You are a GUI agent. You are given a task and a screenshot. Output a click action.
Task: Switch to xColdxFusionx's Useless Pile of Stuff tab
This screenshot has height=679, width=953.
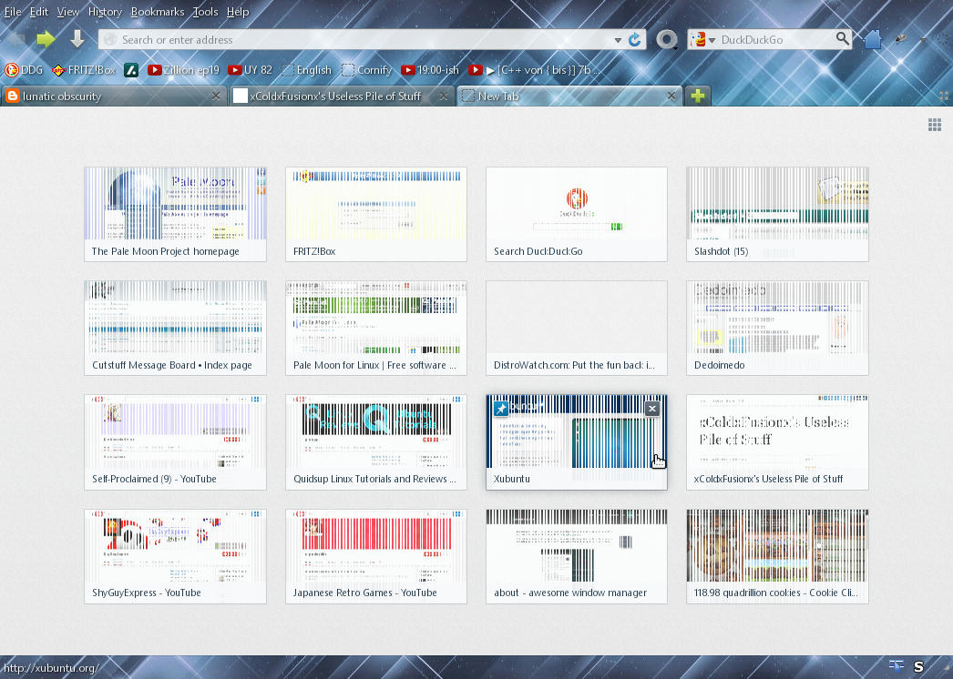point(343,96)
